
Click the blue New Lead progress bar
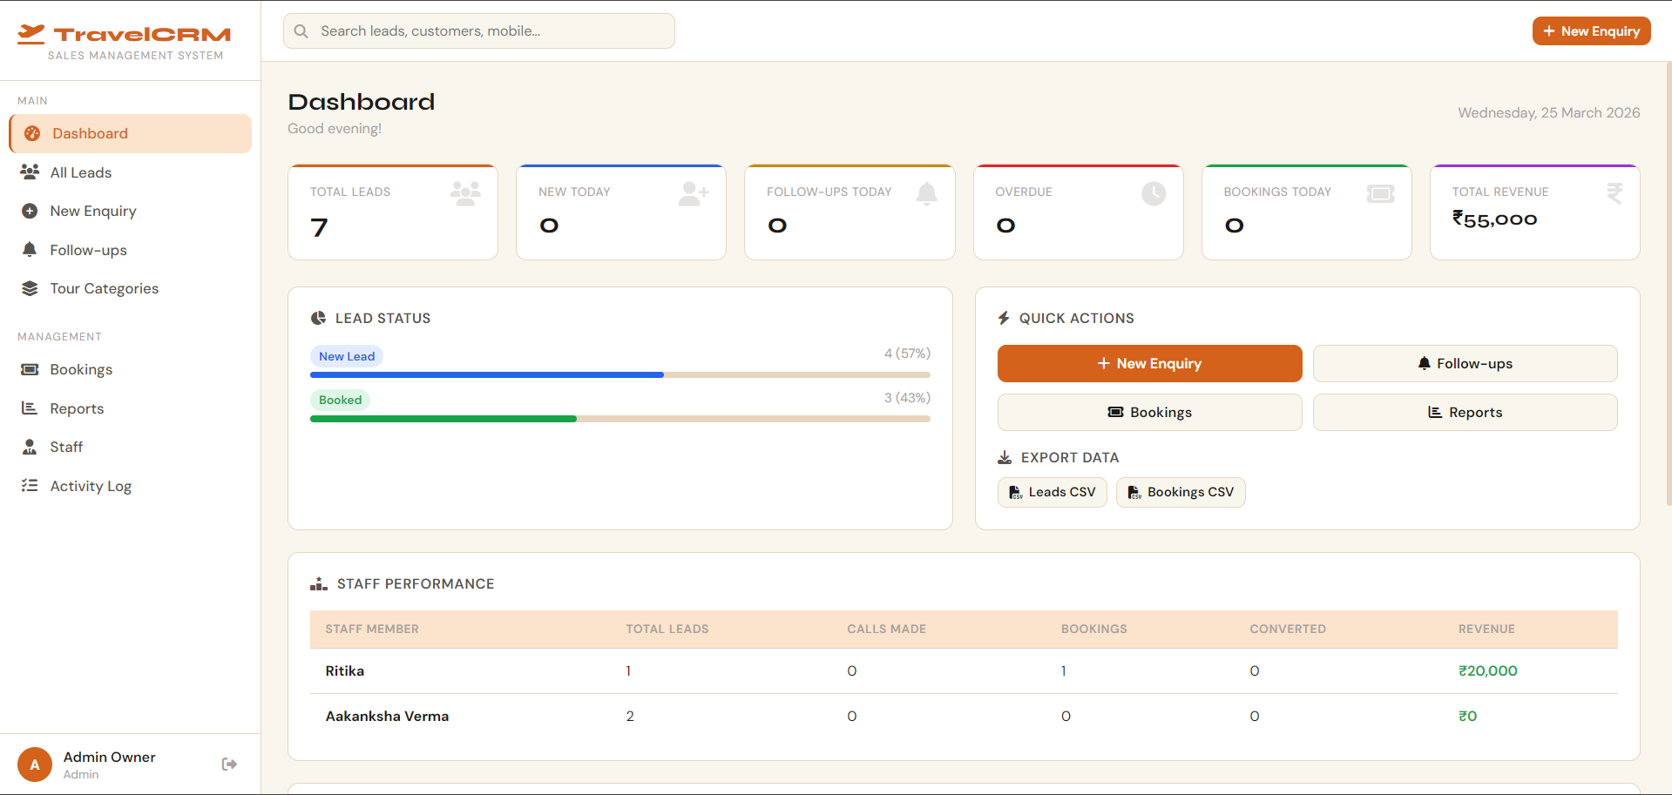click(x=487, y=374)
